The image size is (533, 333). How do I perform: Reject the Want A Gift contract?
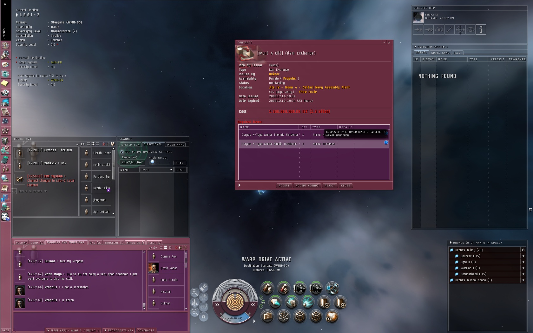330,186
